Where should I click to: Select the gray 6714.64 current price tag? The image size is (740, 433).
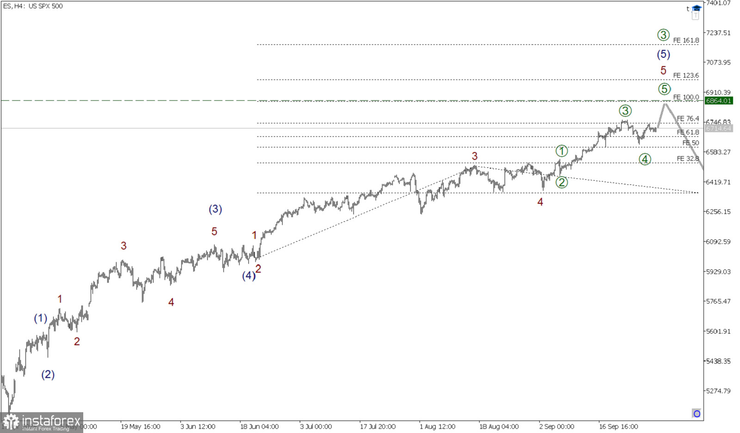(719, 128)
